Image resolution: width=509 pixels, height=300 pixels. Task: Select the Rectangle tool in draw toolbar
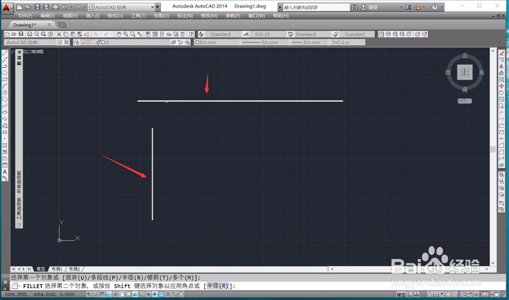click(5, 79)
